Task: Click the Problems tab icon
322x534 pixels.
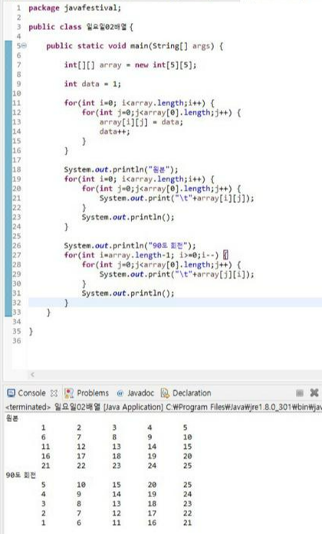Action: click(69, 393)
